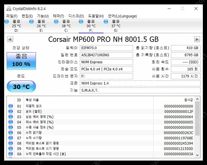Click attribute list scrollbar up arrow
The height and width of the screenshot is (165, 207).
click(197, 99)
